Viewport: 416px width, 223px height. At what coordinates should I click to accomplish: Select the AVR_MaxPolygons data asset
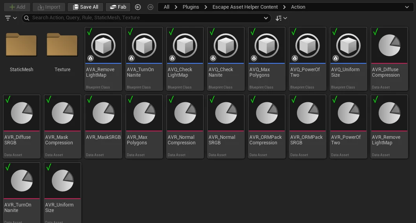[144, 127]
